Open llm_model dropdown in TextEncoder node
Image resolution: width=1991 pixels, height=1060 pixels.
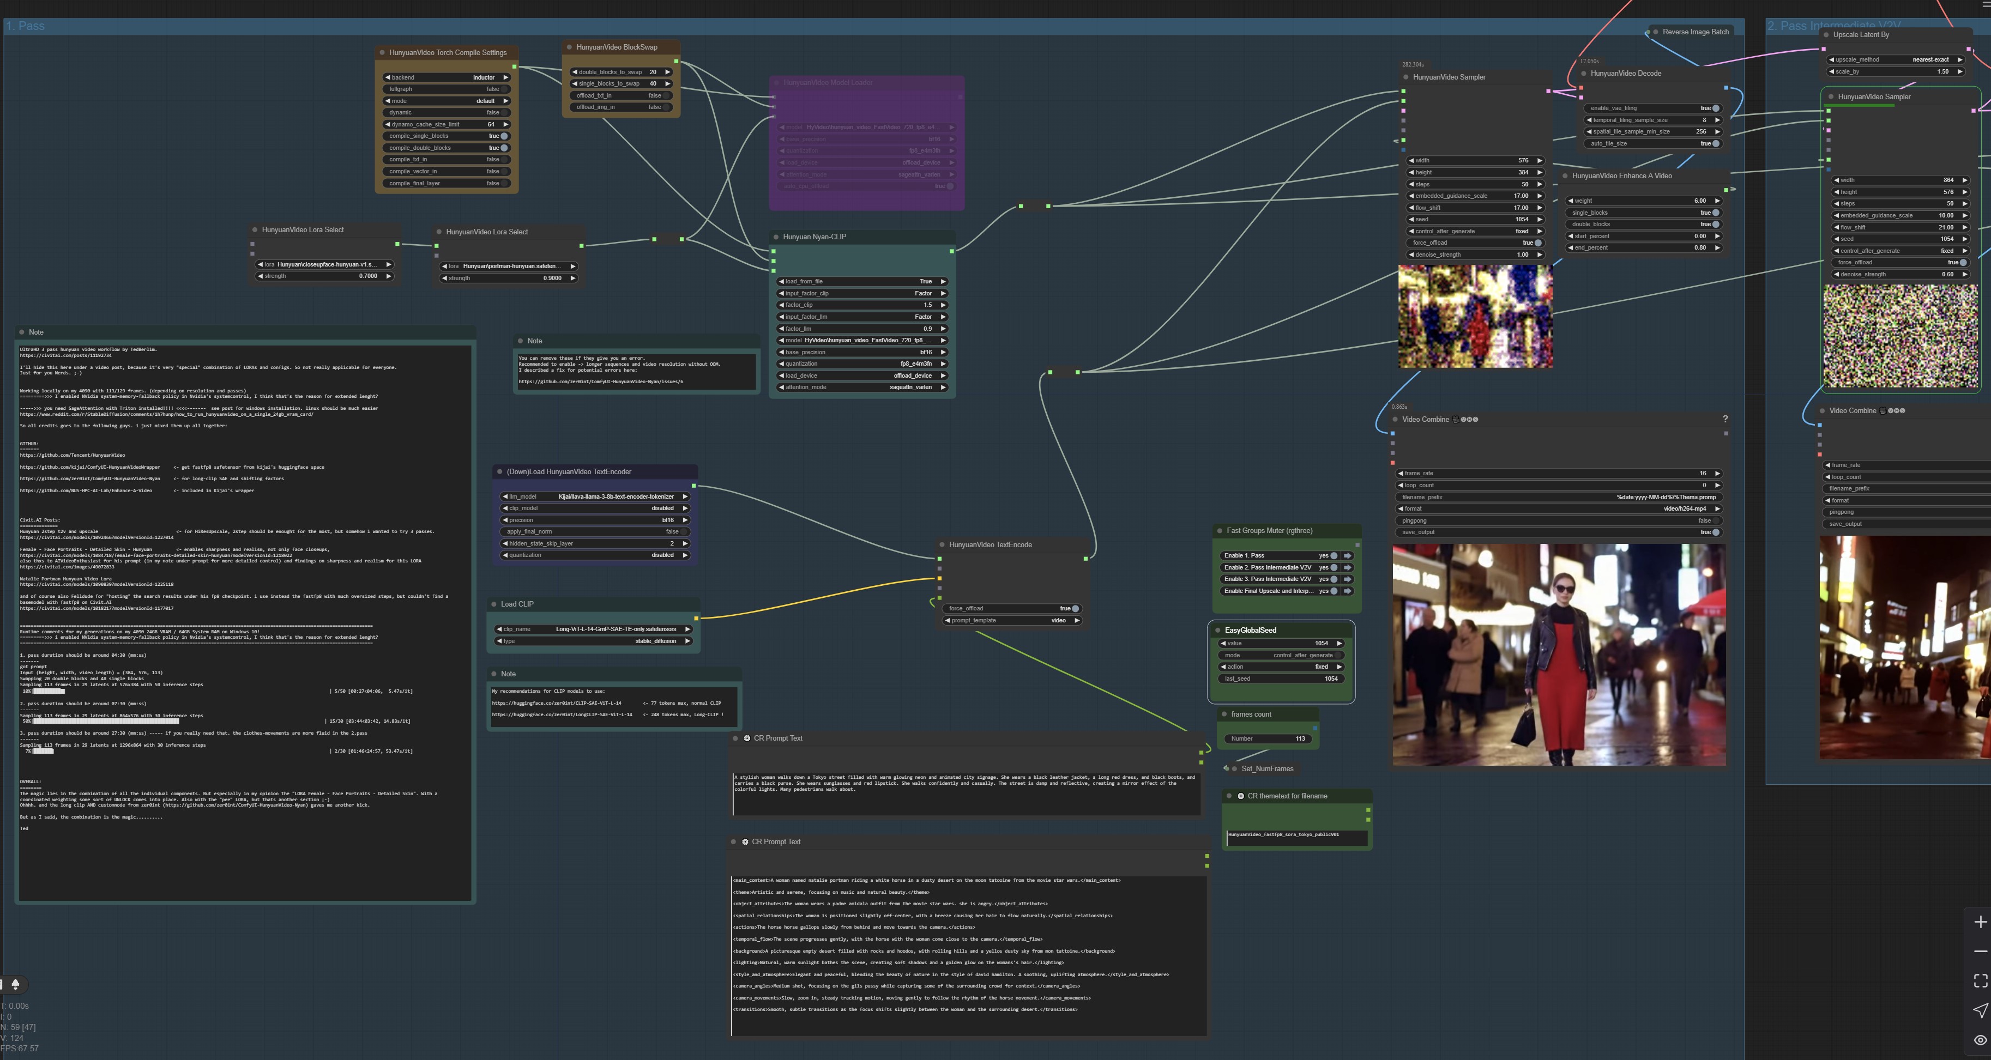click(595, 497)
